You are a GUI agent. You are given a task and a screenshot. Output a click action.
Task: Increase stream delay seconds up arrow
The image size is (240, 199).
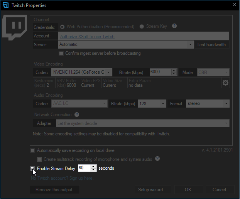[93, 167]
